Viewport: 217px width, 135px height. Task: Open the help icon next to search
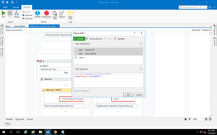[210, 7]
